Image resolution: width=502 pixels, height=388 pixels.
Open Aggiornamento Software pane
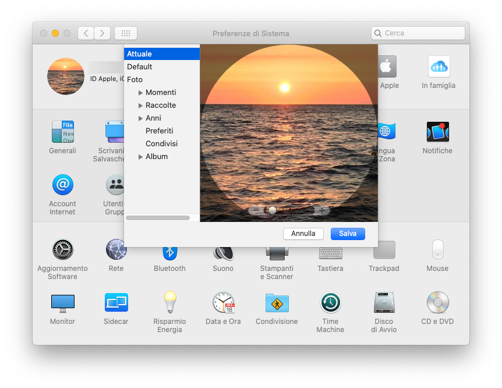click(62, 250)
